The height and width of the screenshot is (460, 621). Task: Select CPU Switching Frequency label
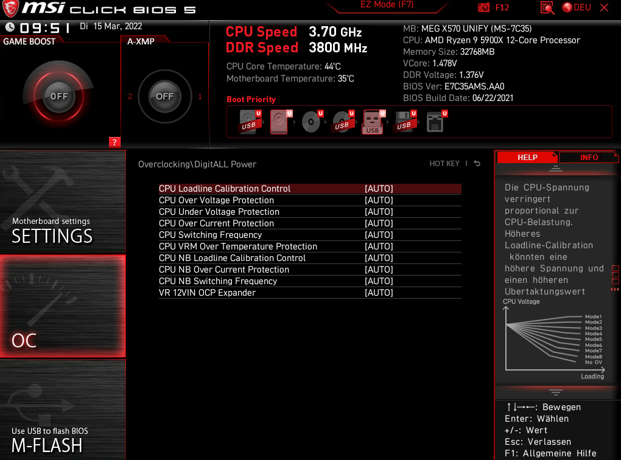coord(210,235)
